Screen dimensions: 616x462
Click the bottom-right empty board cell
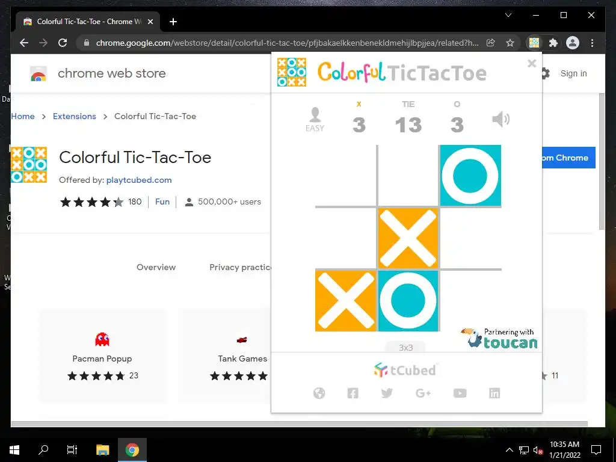pos(470,301)
